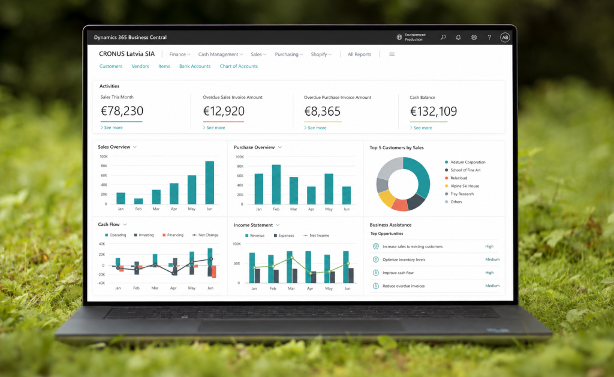The width and height of the screenshot is (614, 377).
Task: Select Others legend item
Action: point(453,202)
